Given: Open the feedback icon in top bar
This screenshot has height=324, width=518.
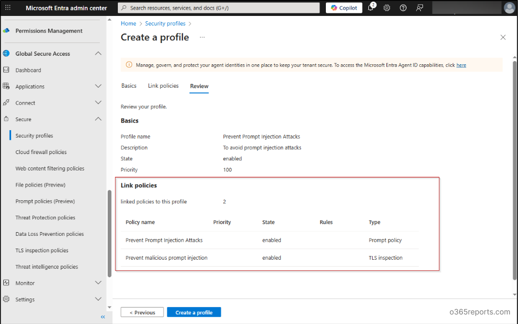Looking at the screenshot, I should coord(420,7).
